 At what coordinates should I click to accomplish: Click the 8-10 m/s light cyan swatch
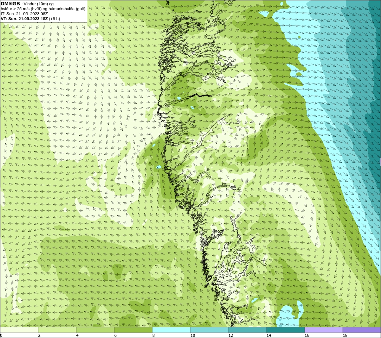[171, 330]
